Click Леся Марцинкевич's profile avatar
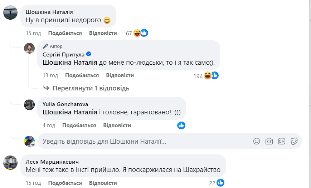This screenshot has height=188, width=311. (10, 163)
